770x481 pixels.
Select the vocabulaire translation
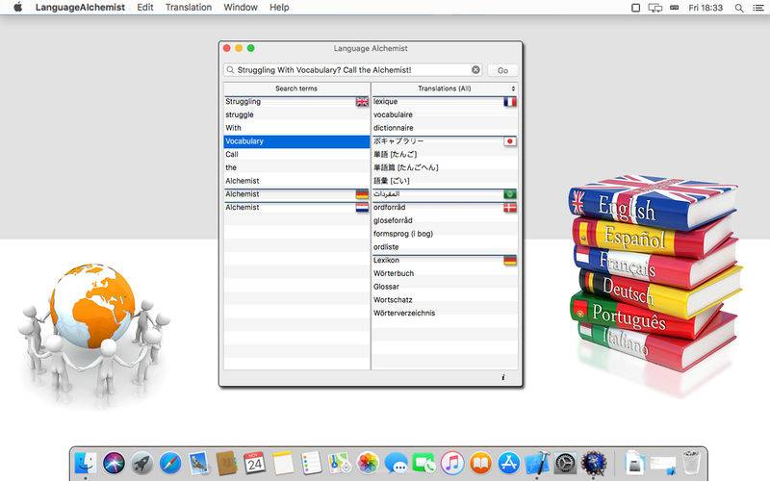(445, 114)
